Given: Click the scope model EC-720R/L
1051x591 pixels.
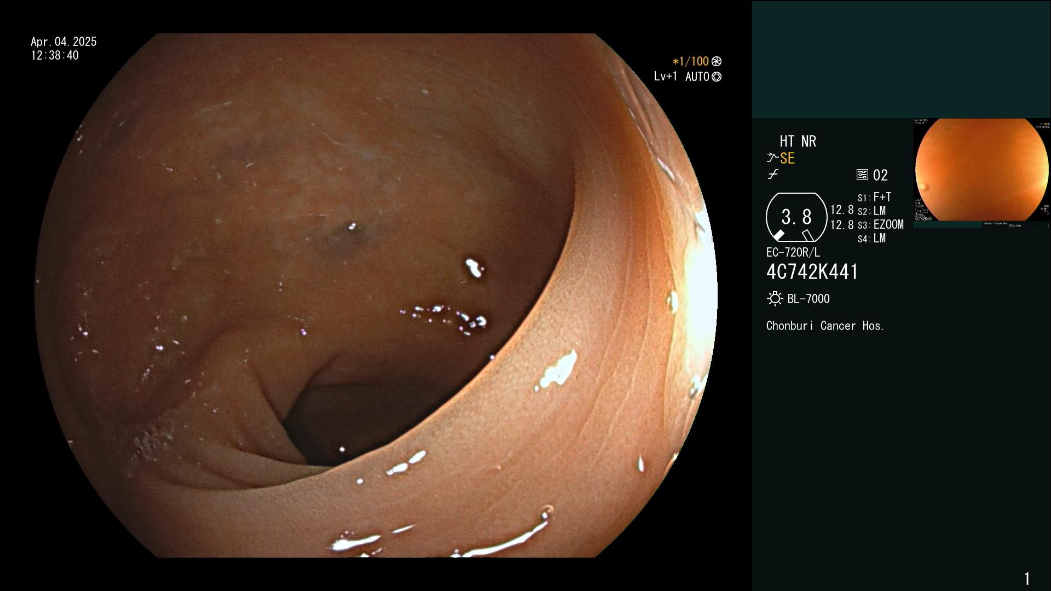Looking at the screenshot, I should click(x=793, y=253).
